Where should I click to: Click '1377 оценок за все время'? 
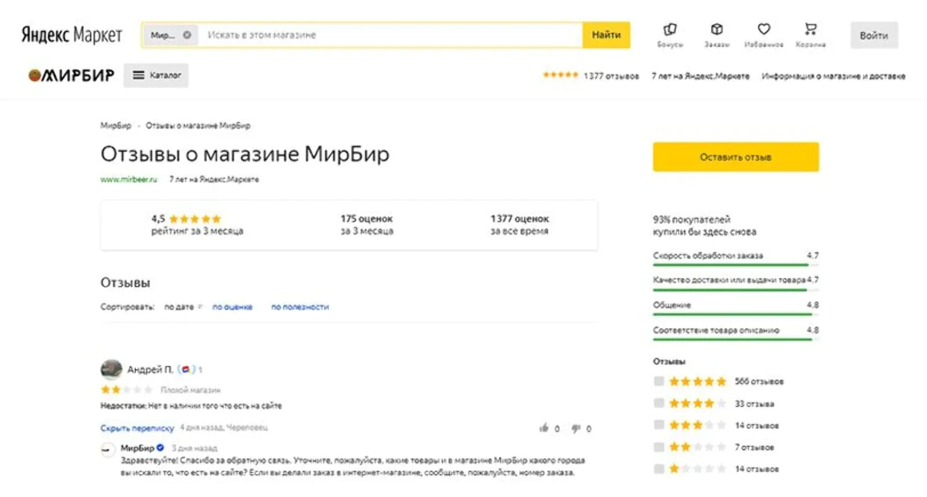coord(519,224)
